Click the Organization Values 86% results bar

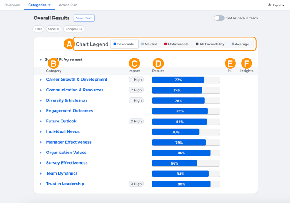tap(181, 153)
